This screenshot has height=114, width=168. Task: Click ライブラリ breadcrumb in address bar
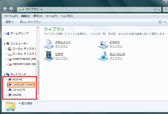[32, 9]
